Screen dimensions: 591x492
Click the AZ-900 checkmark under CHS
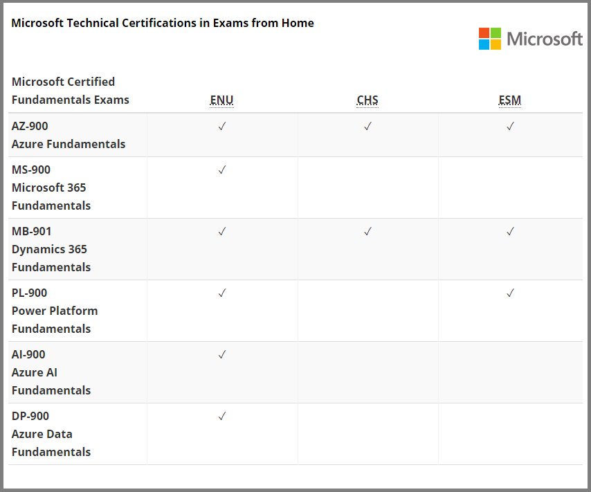[368, 127]
